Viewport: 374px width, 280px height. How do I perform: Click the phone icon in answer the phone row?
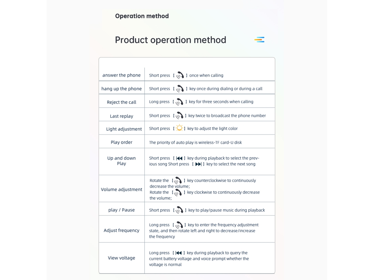pyautogui.click(x=180, y=75)
